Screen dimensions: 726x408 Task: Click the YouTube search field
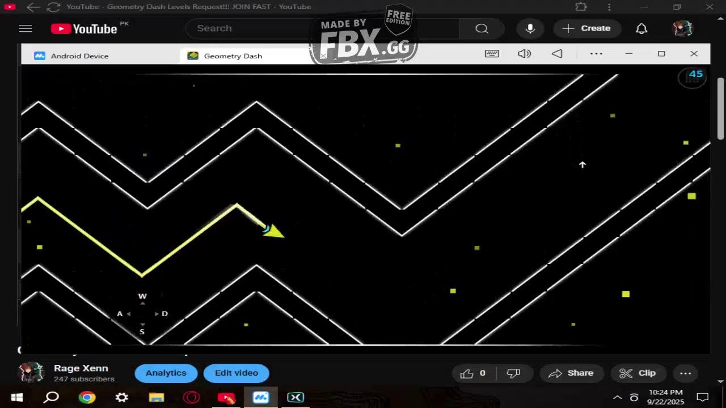322,28
